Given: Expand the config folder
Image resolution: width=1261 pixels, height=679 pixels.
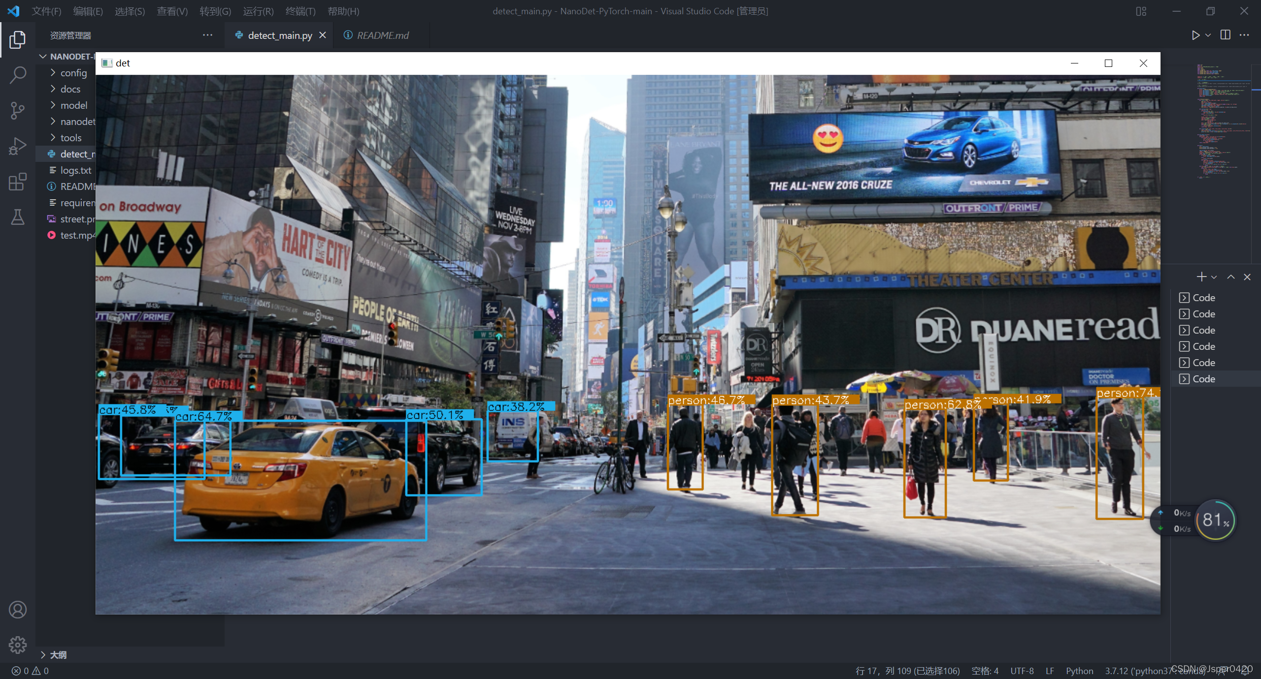Looking at the screenshot, I should click(x=73, y=73).
